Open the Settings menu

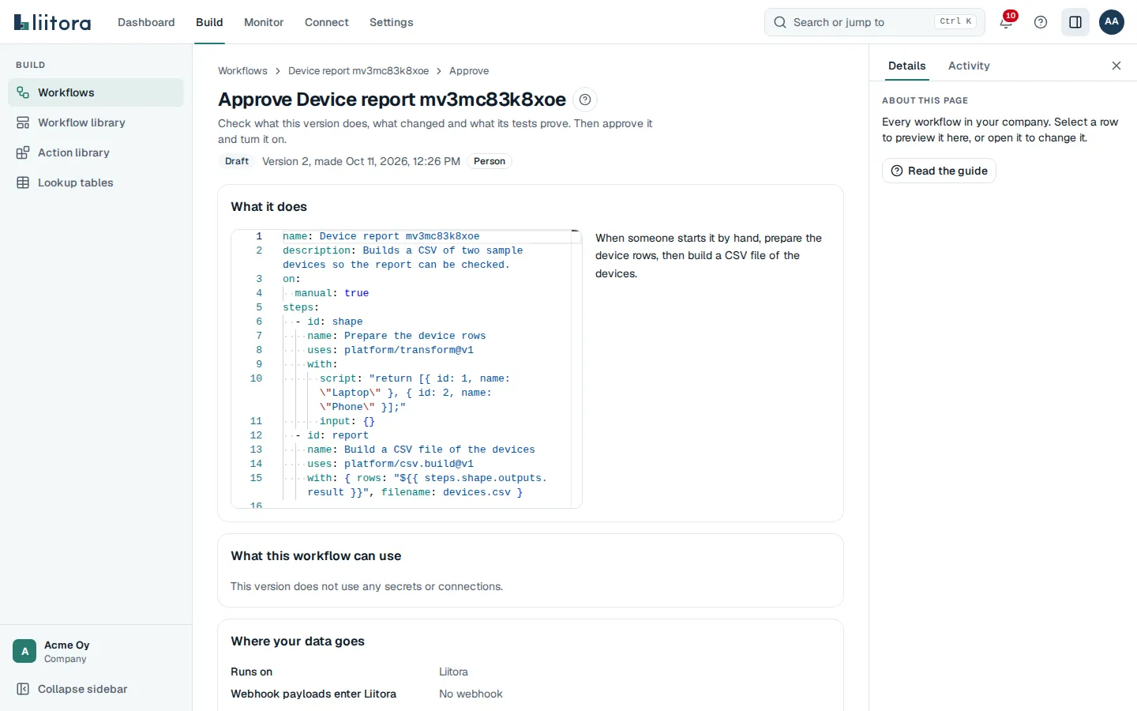coord(392,22)
